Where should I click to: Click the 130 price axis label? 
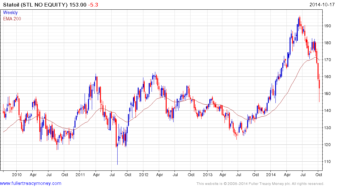click(327, 128)
